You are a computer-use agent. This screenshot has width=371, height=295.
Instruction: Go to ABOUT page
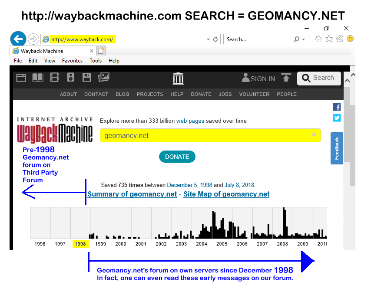coord(68,94)
